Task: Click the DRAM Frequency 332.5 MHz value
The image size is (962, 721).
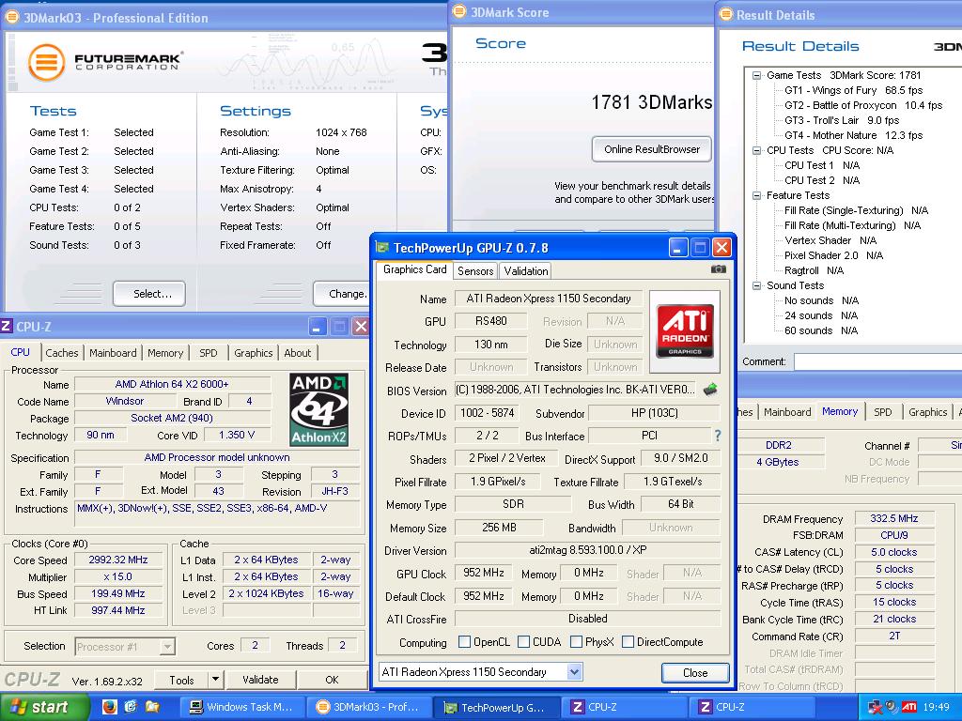Action: pos(893,518)
